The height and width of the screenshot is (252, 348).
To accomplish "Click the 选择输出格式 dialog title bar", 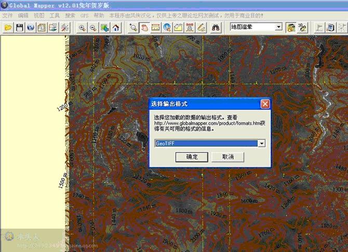I will coord(210,104).
